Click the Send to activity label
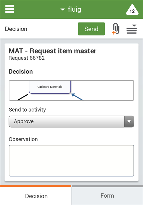Image resolution: width=143 pixels, height=205 pixels. [27, 110]
